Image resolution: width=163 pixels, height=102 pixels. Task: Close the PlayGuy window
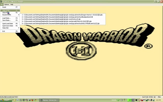[x=161, y=2]
